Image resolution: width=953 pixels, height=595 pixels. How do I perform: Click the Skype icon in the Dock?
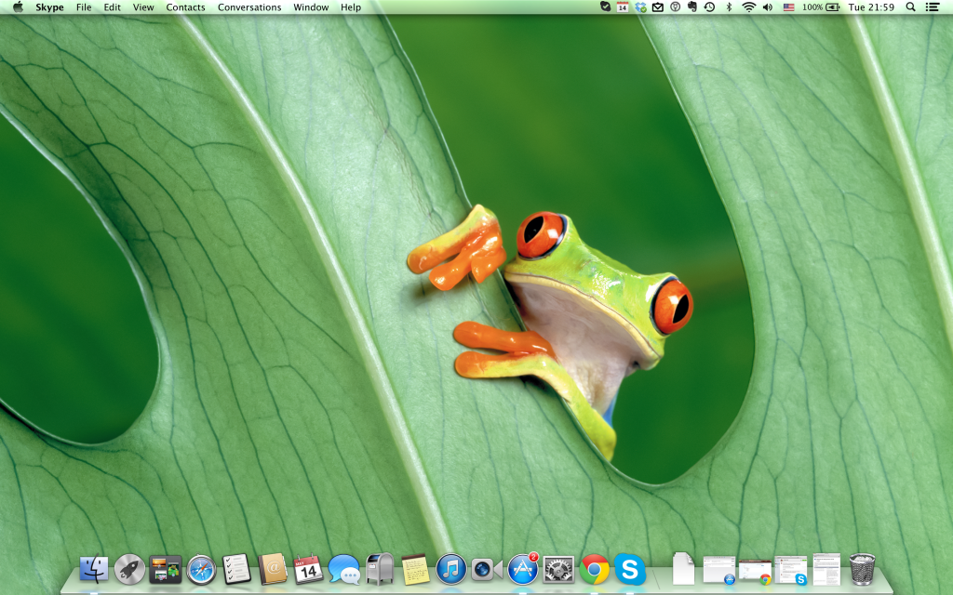pyautogui.click(x=630, y=570)
